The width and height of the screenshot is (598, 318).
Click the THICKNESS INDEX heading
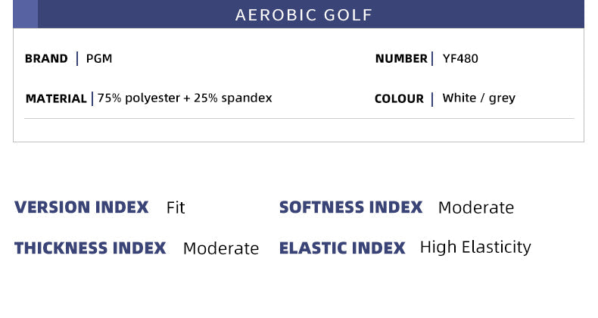tap(90, 248)
